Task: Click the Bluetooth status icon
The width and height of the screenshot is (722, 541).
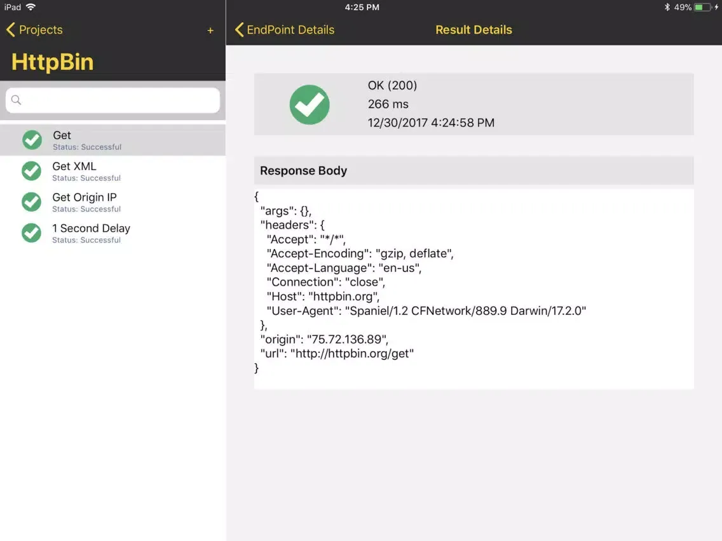Action: (667, 8)
